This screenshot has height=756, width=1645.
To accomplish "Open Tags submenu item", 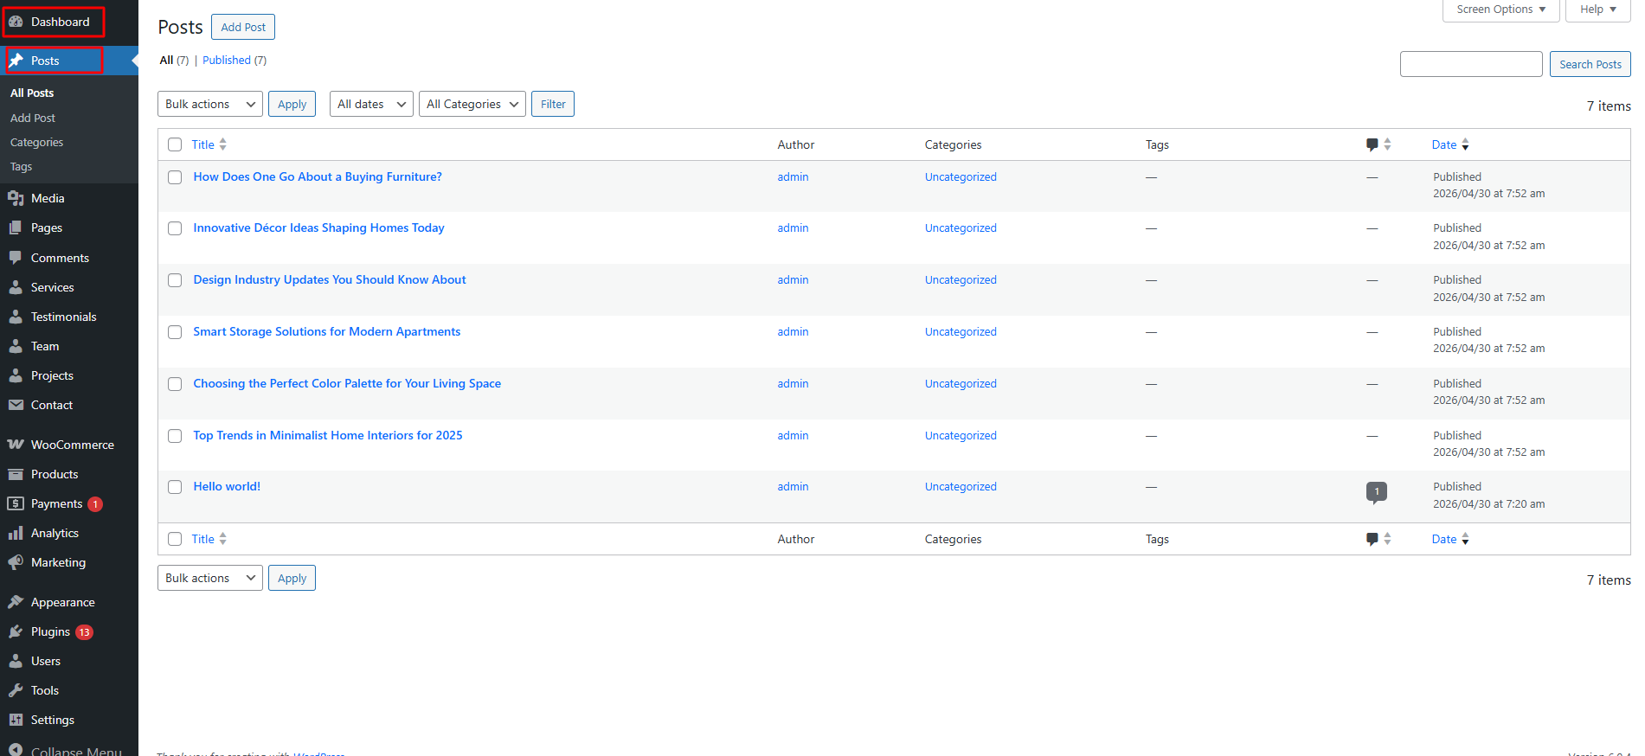I will (x=21, y=166).
